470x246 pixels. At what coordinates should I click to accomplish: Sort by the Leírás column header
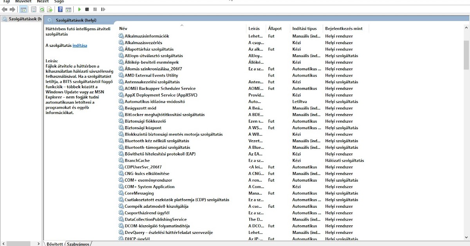tap(254, 29)
